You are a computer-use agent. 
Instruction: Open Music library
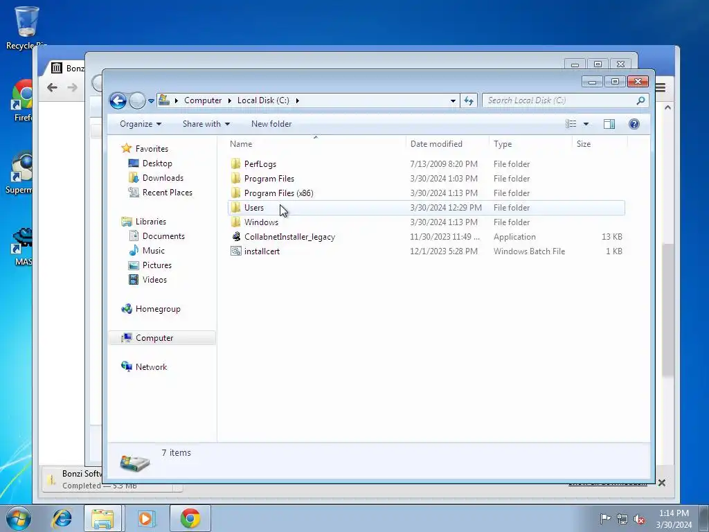pos(153,251)
